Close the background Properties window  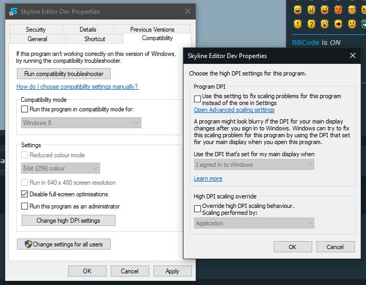tap(188, 11)
